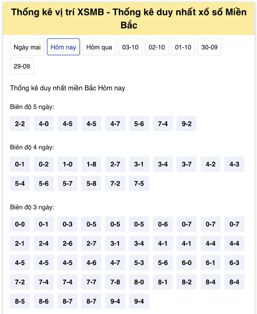Viewport: 257px width, 314px height.
Task: Select the 7-5 chip under 4 ngày
Action: (139, 184)
